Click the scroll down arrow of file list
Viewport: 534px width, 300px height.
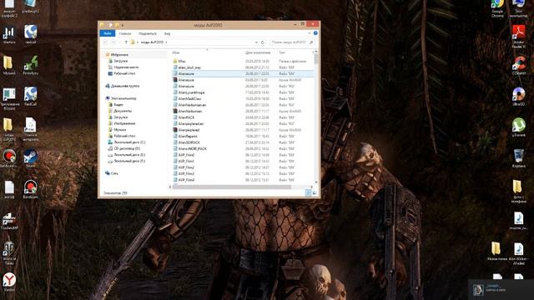click(316, 182)
